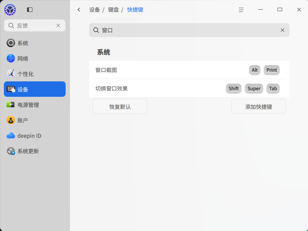
Task: Click the 快捷键 breadcrumb item
Action: click(135, 10)
